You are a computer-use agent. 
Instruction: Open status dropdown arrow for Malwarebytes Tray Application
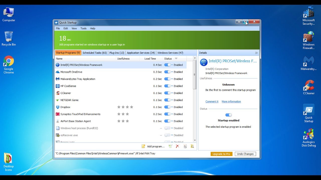(x=172, y=79)
